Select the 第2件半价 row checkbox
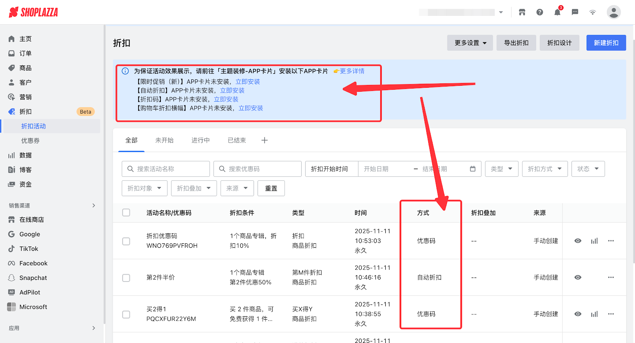This screenshot has height=343, width=635. click(x=126, y=277)
